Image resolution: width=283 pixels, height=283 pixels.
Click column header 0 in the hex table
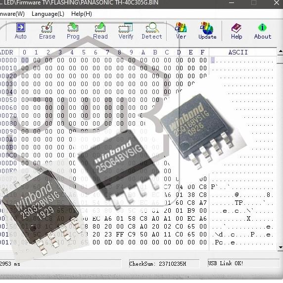coord(25,52)
